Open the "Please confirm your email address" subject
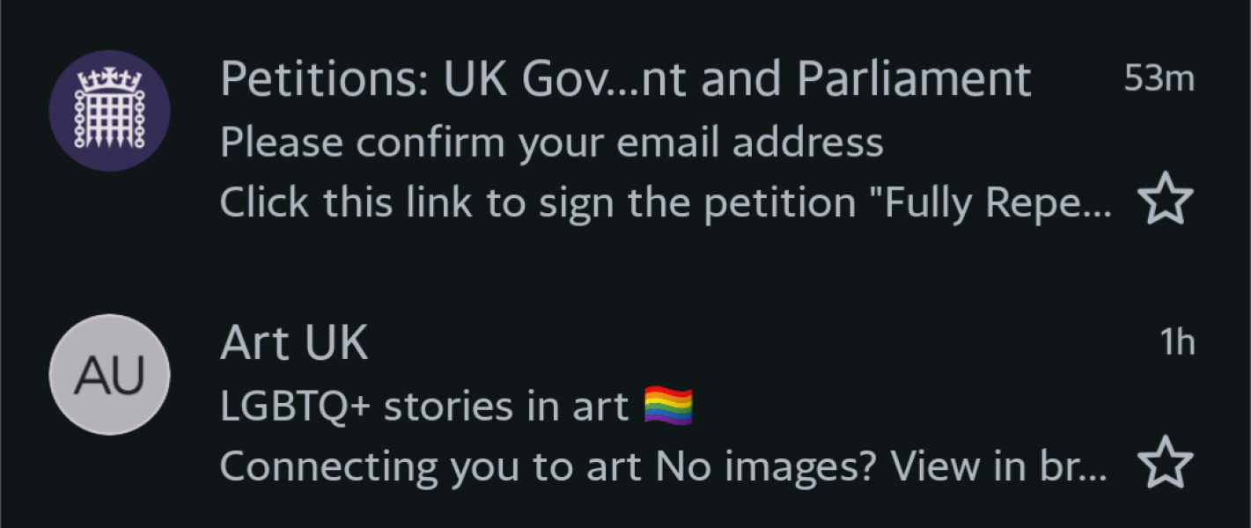 coord(551,143)
